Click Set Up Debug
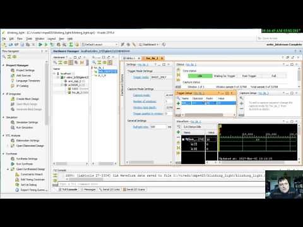This screenshot has width=303, height=227. pos(28,185)
